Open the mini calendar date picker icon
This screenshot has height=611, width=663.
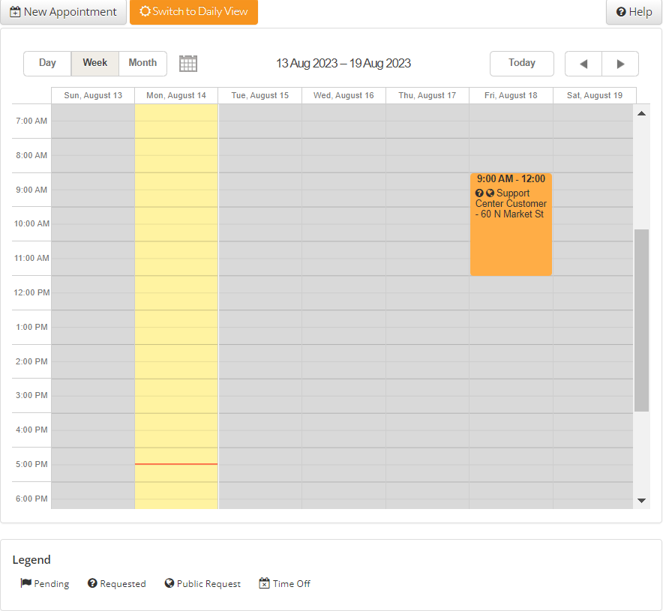pos(187,63)
